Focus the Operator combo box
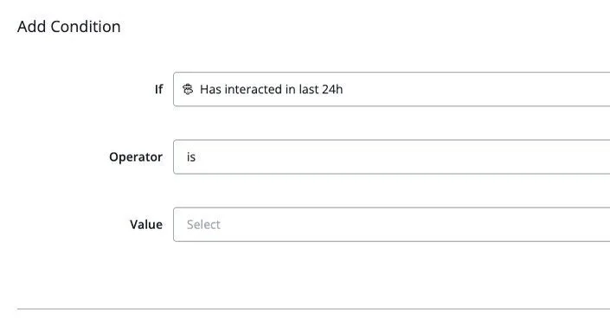Screen dimensions: 610x325 [x=391, y=156]
